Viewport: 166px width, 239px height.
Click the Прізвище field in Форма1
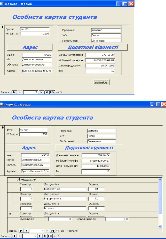[x=106, y=30]
